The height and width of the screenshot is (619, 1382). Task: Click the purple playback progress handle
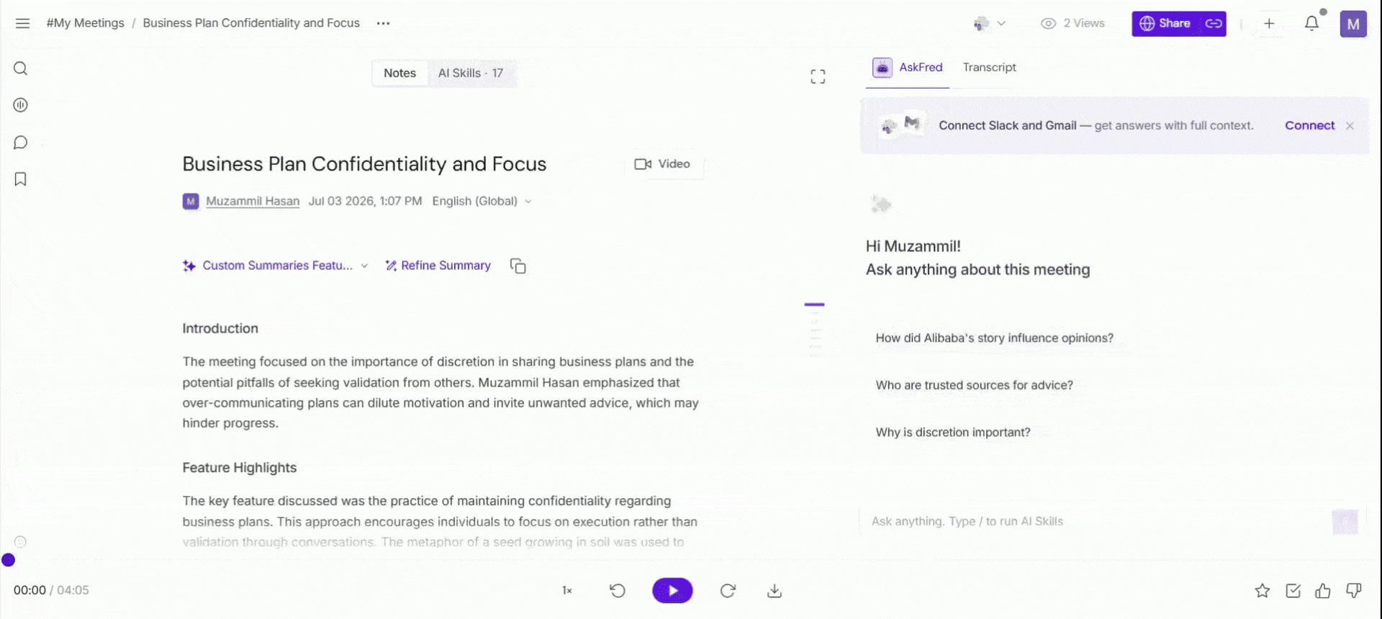tap(9, 560)
